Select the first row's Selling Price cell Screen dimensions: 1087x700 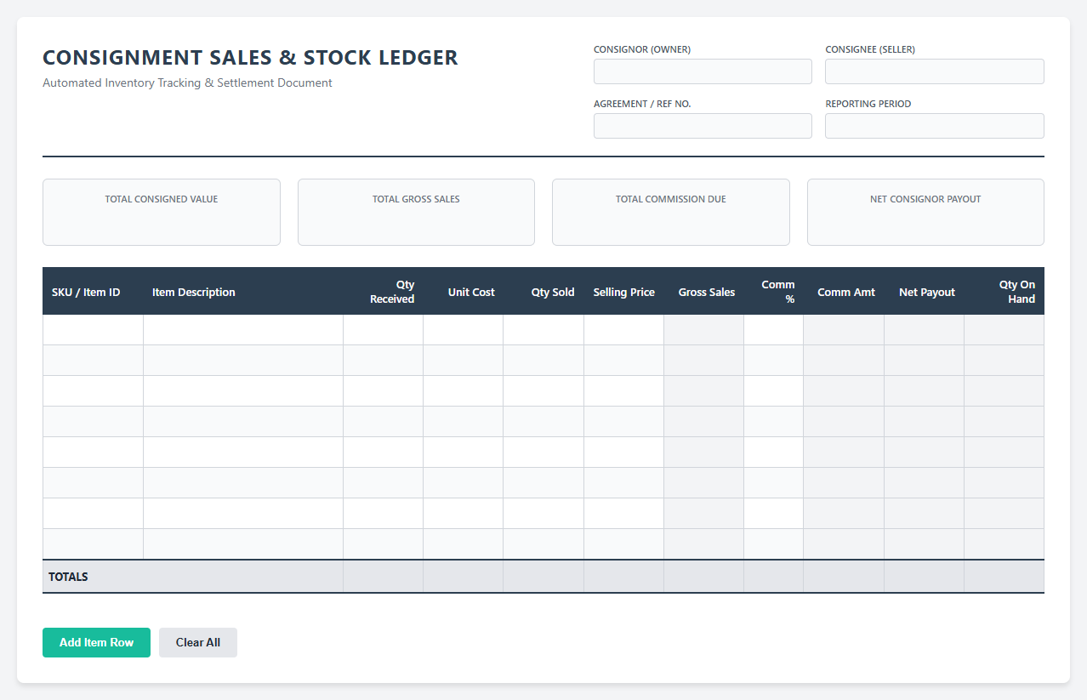coord(623,330)
